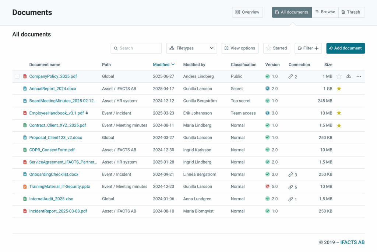This screenshot has height=252, width=377.
Task: Click the connection link icon for OnboardingChecklist.docx
Action: click(290, 175)
